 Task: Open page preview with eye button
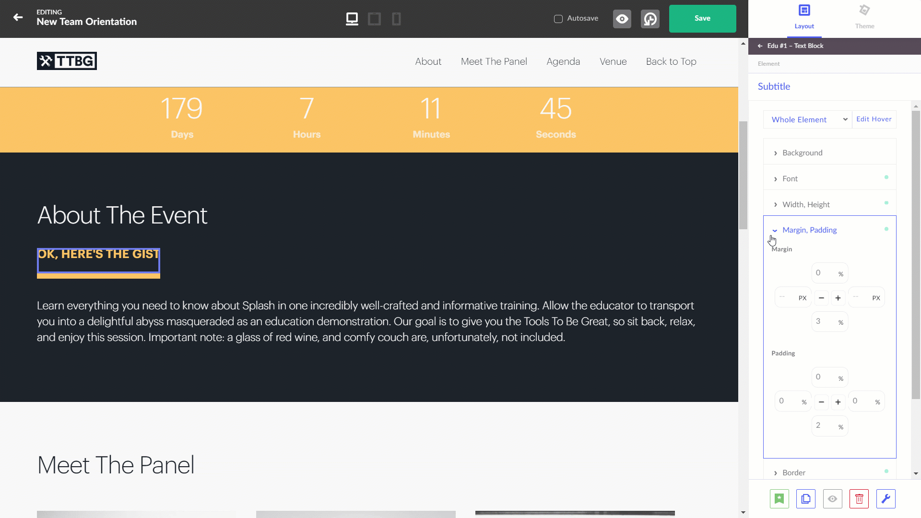point(622,19)
